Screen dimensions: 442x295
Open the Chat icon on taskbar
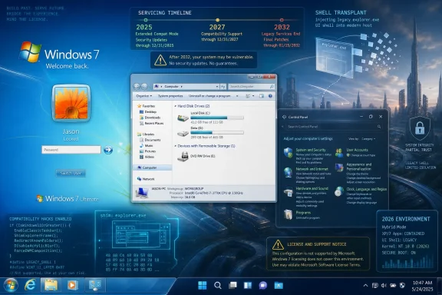point(263,286)
